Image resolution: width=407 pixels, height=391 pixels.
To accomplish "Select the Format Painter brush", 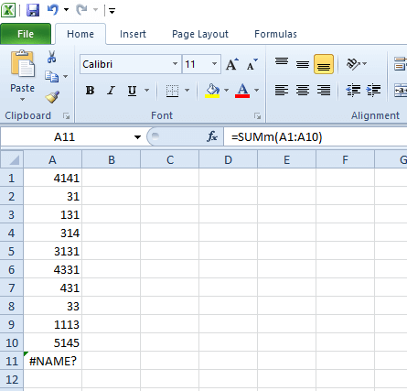I will point(52,97).
